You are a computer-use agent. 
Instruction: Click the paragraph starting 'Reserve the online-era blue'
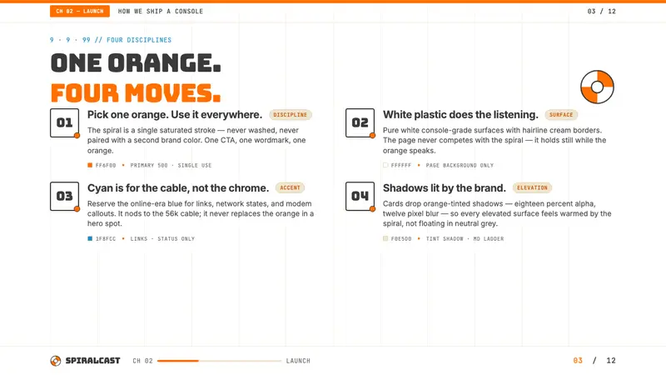click(201, 213)
